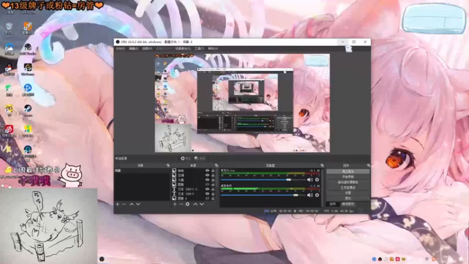Open the Recycle Bin desktop icon
Viewport: 469px width, 264px height.
(9, 28)
